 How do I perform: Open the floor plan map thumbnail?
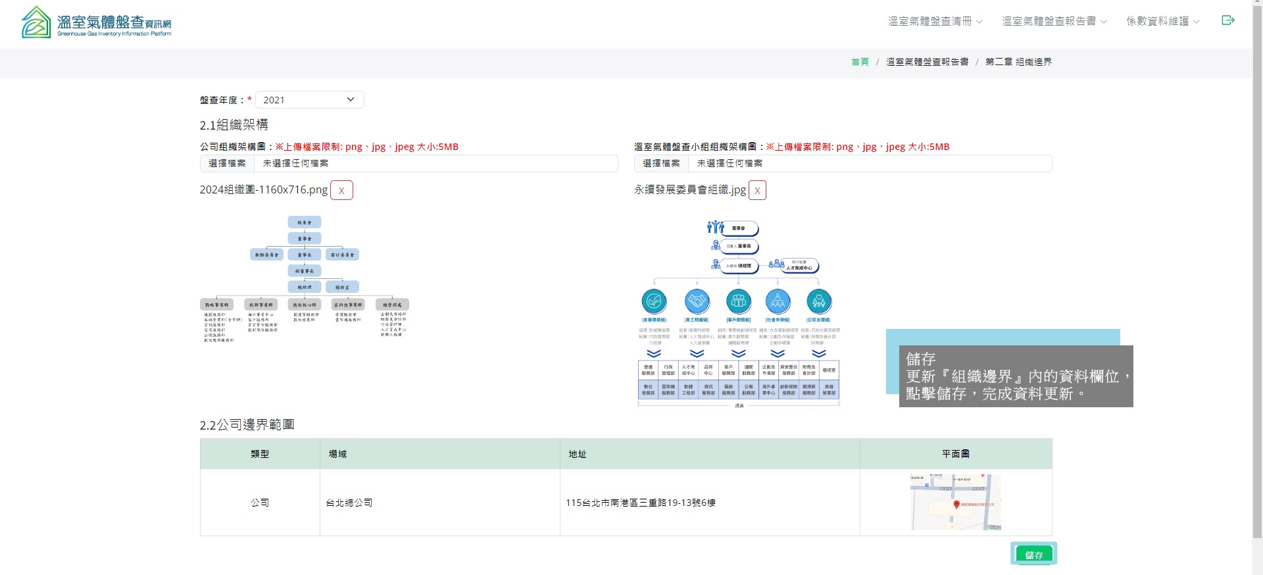955,502
